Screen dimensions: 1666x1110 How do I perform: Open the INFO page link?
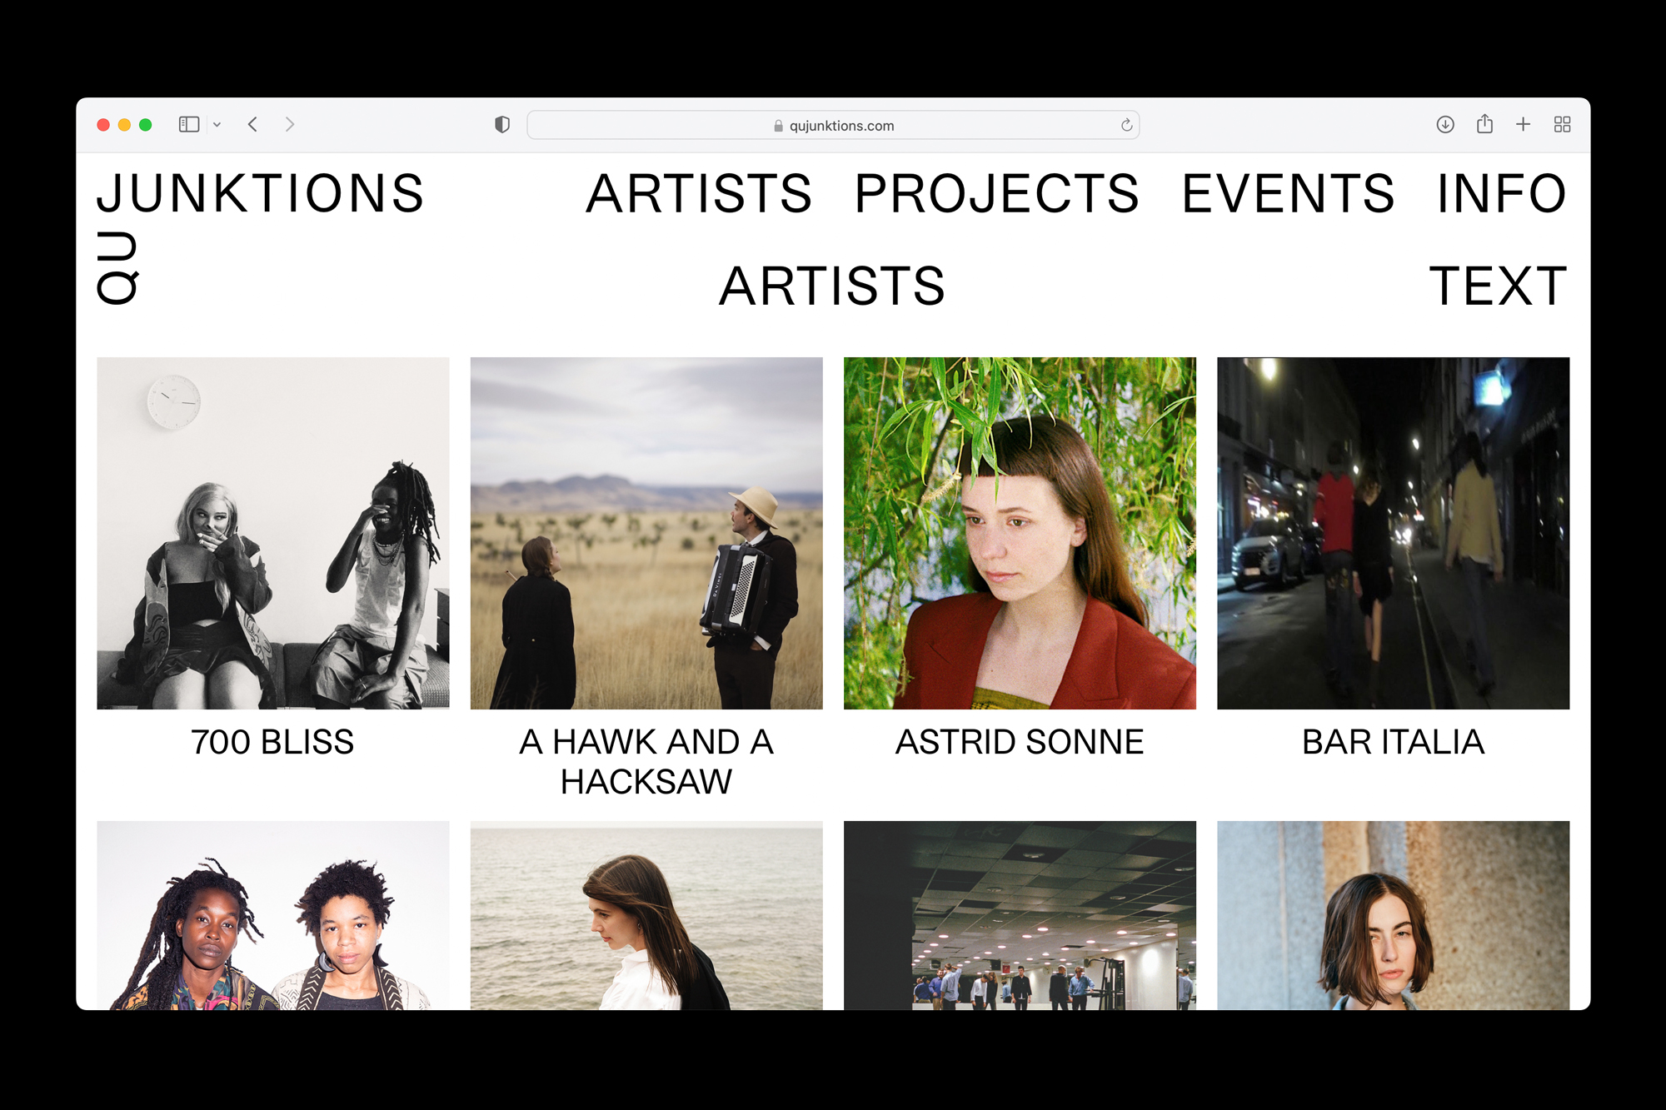(1501, 194)
